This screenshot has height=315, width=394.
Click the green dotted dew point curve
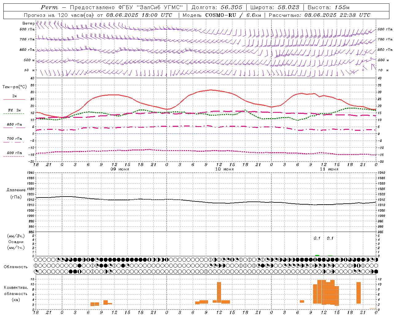pos(206,114)
